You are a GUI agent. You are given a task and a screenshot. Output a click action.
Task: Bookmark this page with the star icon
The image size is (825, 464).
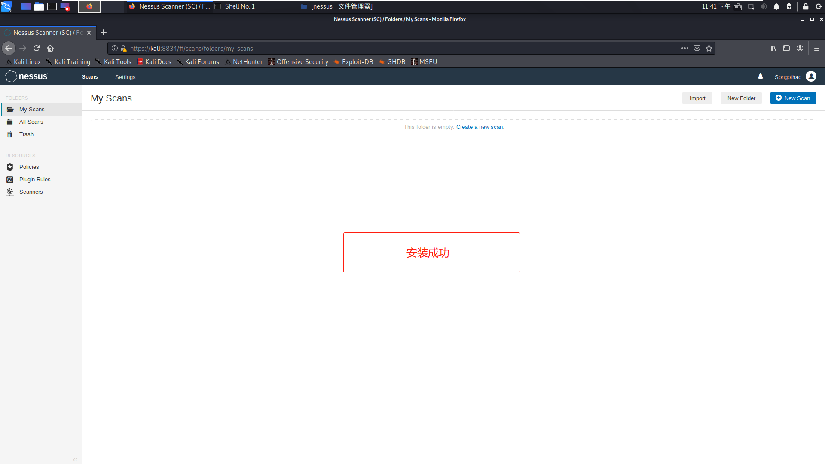click(709, 48)
